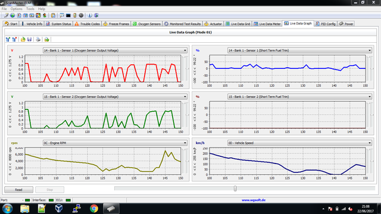Expand Sensor 2 Oxygen Sensor Output Voltage dropdown
The height and width of the screenshot is (214, 381).
[x=185, y=96]
